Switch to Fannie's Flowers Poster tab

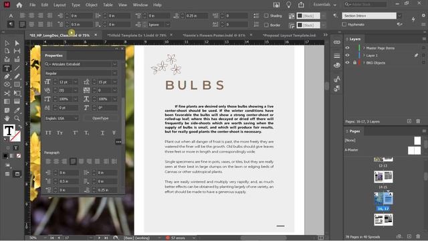[214, 35]
